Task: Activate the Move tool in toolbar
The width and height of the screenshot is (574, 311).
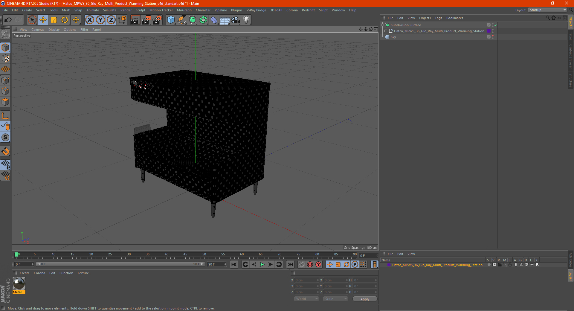Action: (x=43, y=20)
